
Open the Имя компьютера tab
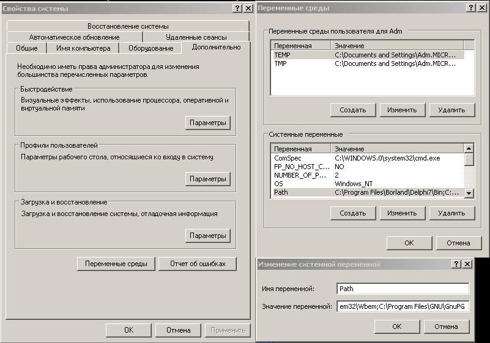pos(83,48)
